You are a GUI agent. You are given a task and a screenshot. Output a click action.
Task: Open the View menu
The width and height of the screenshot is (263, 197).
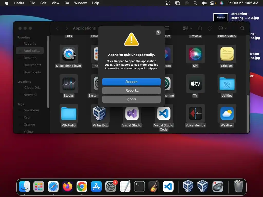pyautogui.click(x=55, y=3)
